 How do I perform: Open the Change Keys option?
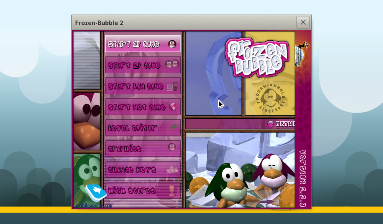pos(143,169)
